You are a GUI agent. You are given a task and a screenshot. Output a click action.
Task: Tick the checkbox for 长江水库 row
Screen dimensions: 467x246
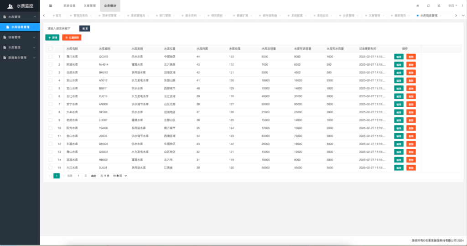pos(51,96)
